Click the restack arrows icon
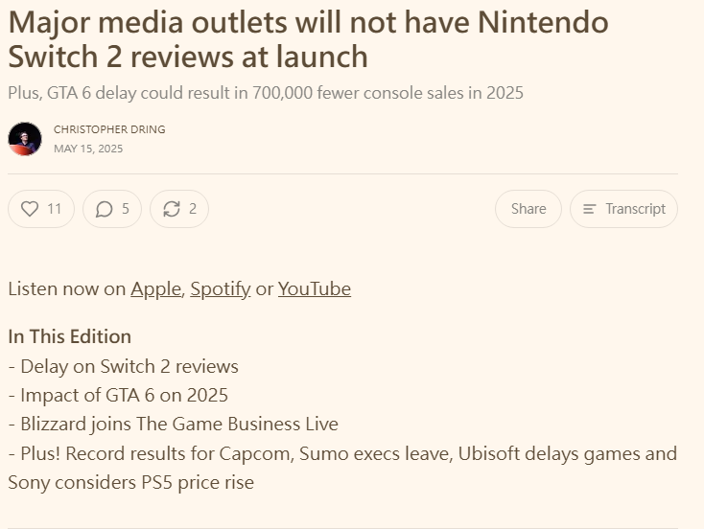This screenshot has height=529, width=704. tap(172, 209)
